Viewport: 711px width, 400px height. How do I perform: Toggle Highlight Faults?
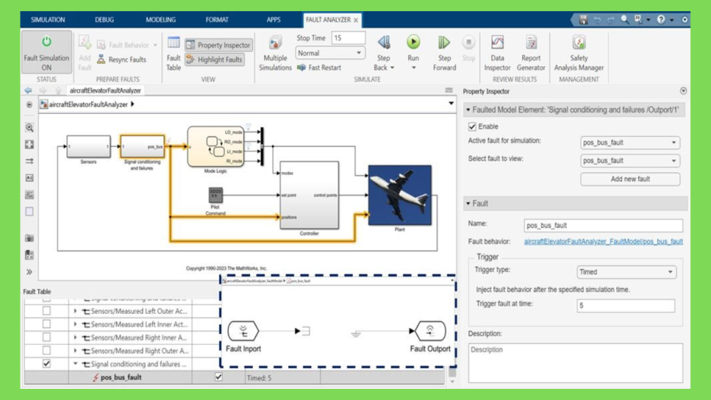click(x=215, y=60)
